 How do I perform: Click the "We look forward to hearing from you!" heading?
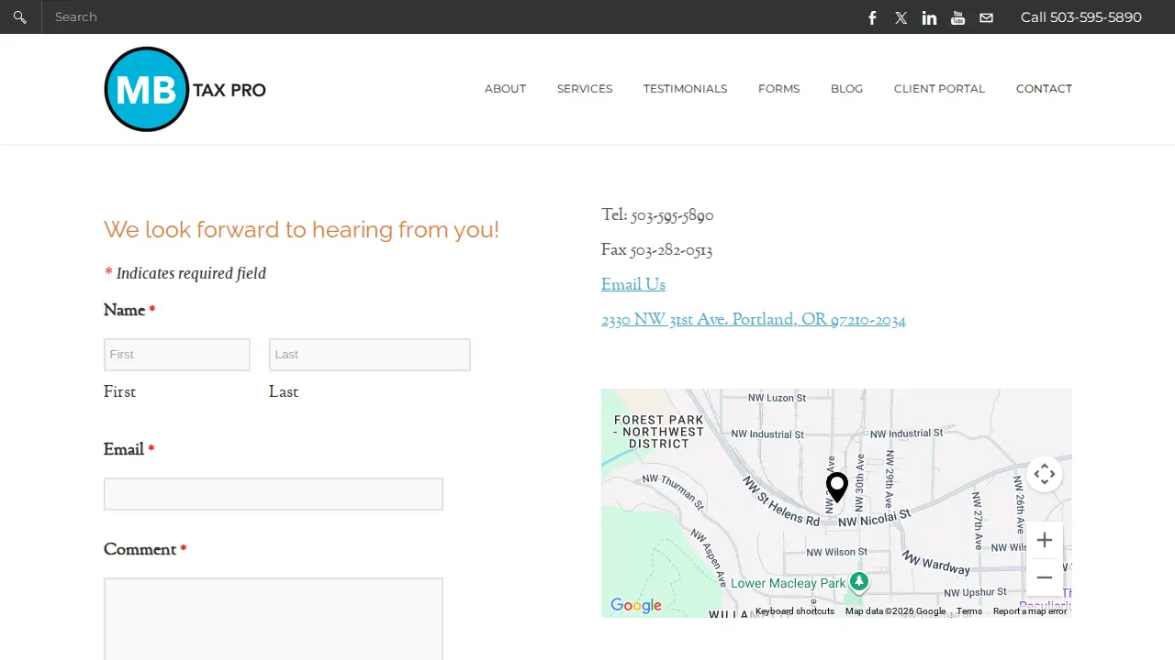301,229
